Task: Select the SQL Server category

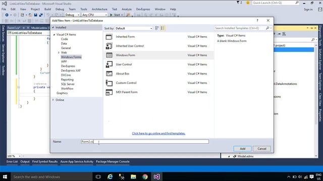Action: [x=68, y=84]
